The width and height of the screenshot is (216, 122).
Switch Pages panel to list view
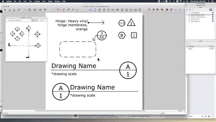pos(211,10)
